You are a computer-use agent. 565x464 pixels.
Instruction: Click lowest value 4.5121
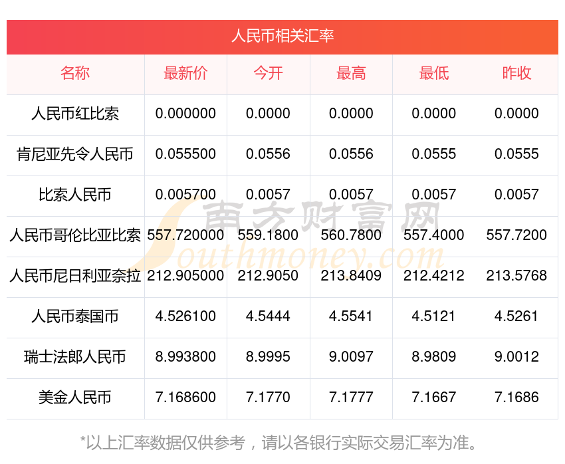(x=434, y=316)
